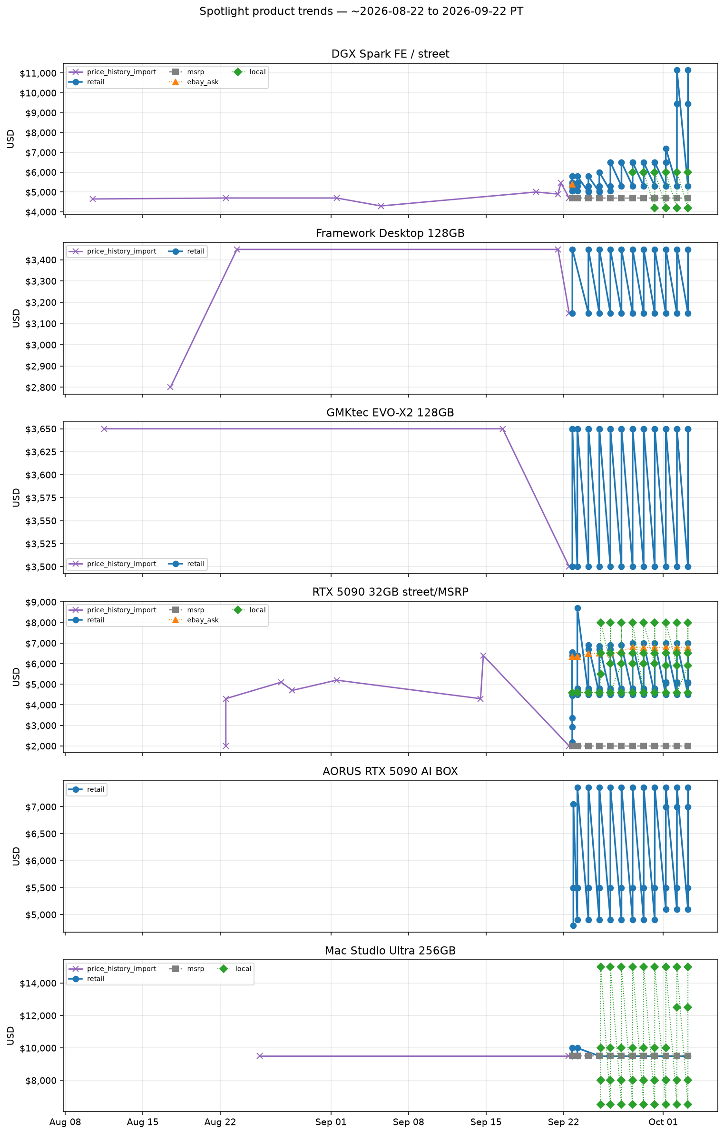Screen dimensions: 724x1134
Task: Click the lowest retail point in AORUS chart
Action: 573,925
